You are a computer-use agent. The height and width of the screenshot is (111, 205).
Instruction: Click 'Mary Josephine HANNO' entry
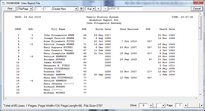click(59, 53)
